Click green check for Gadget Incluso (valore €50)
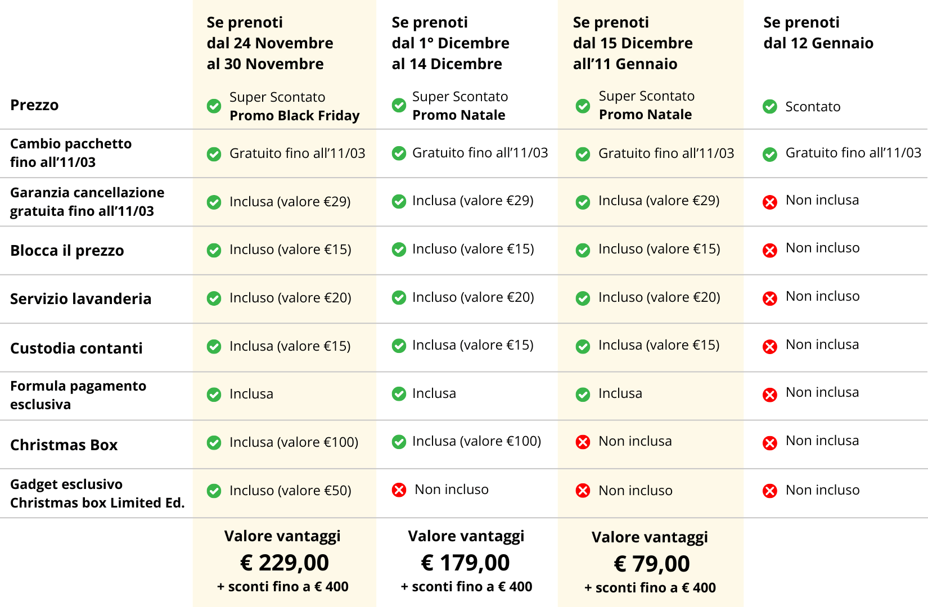This screenshot has width=928, height=607. click(x=214, y=491)
